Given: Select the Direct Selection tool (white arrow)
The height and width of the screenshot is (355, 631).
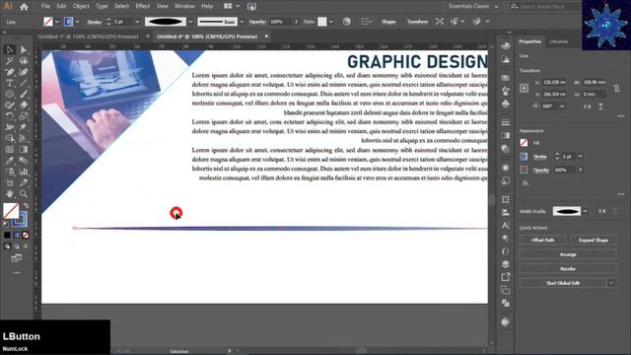Looking at the screenshot, I should point(24,50).
